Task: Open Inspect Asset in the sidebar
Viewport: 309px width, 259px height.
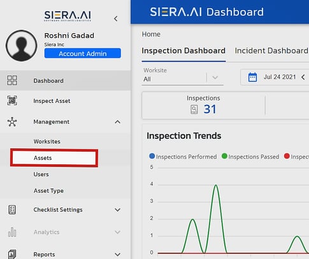Action: (65, 101)
